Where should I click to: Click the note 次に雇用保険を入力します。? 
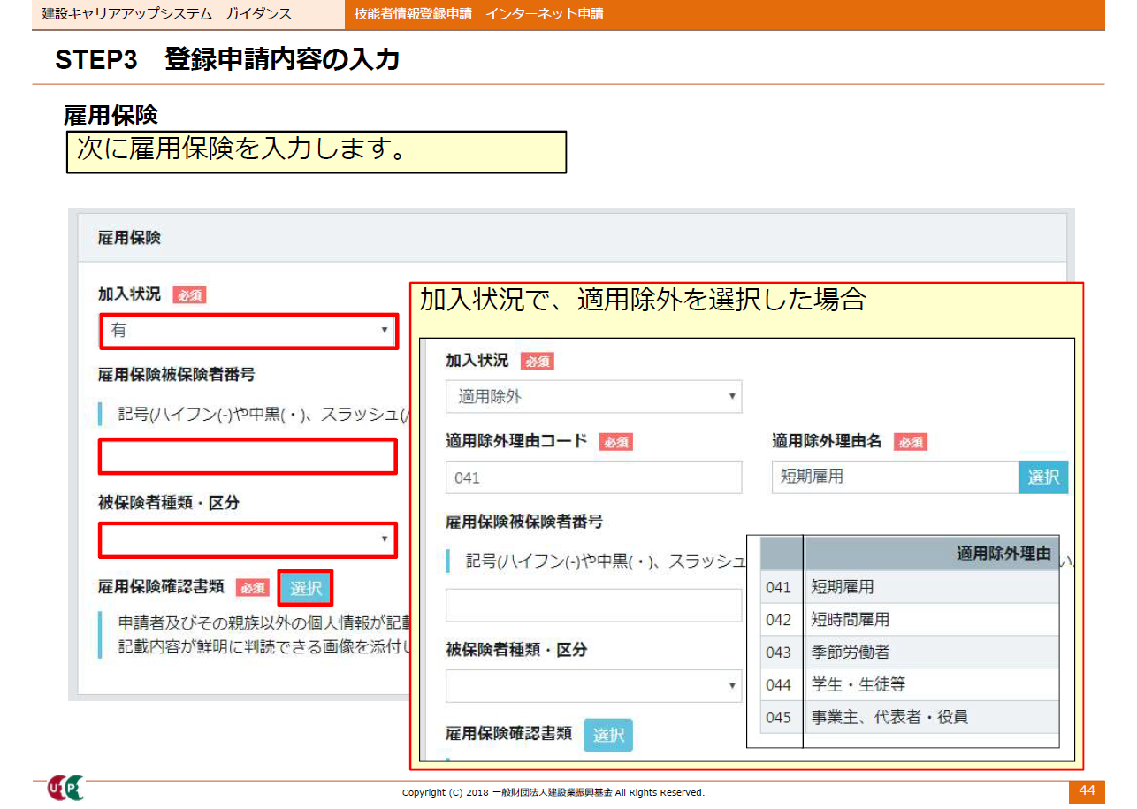317,152
